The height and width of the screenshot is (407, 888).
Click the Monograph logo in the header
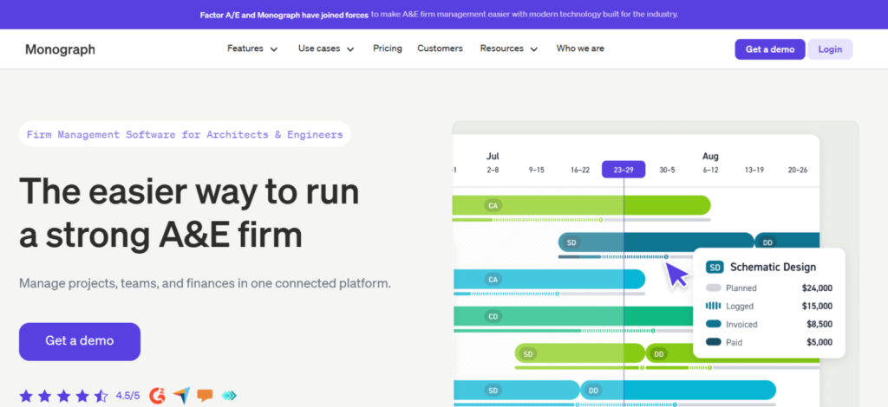tap(60, 49)
